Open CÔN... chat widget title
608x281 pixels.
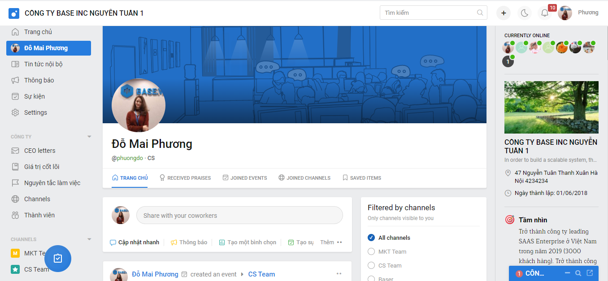pyautogui.click(x=534, y=273)
